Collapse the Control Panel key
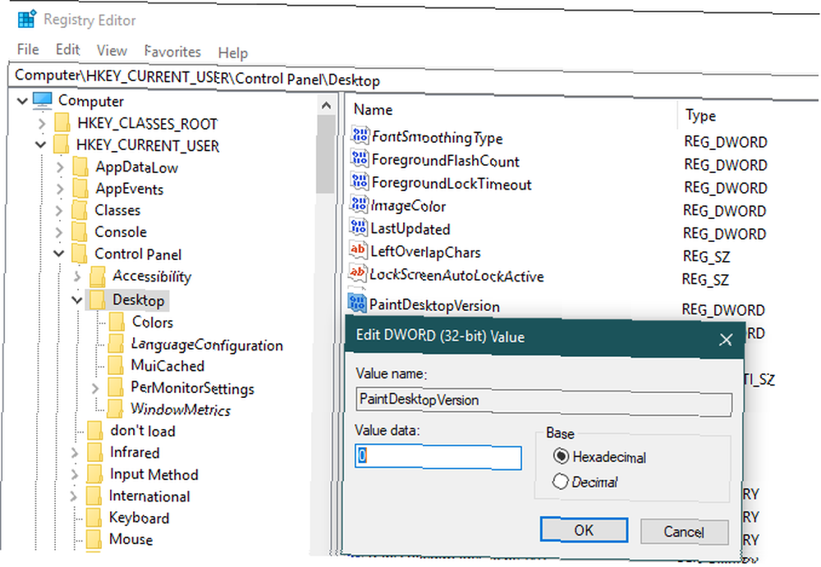This screenshot has height=567, width=821. click(59, 254)
